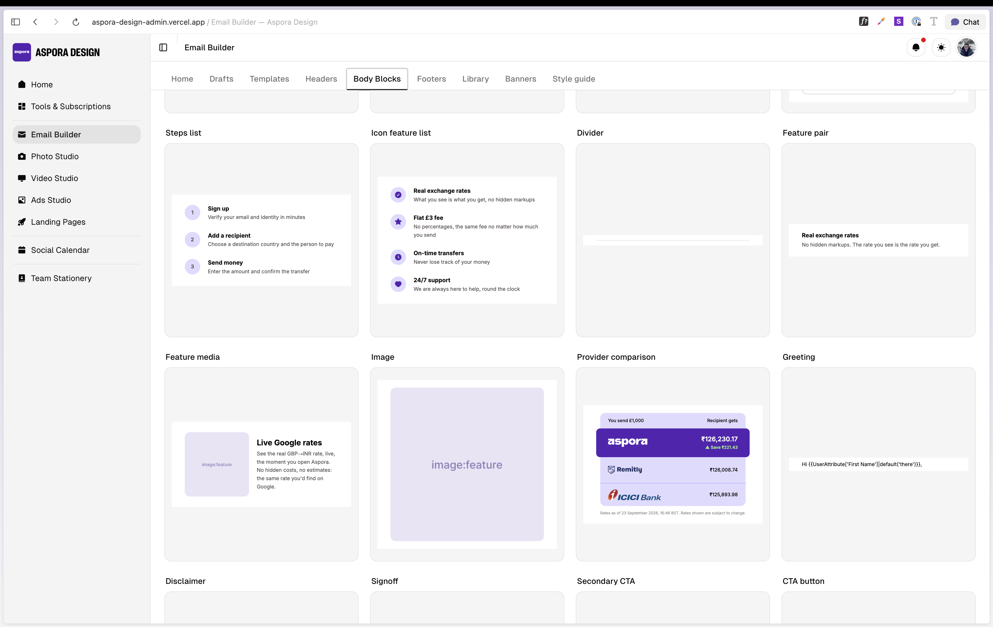Viewport: 993px width, 627px height.
Task: Select the Image block card
Action: tap(467, 464)
